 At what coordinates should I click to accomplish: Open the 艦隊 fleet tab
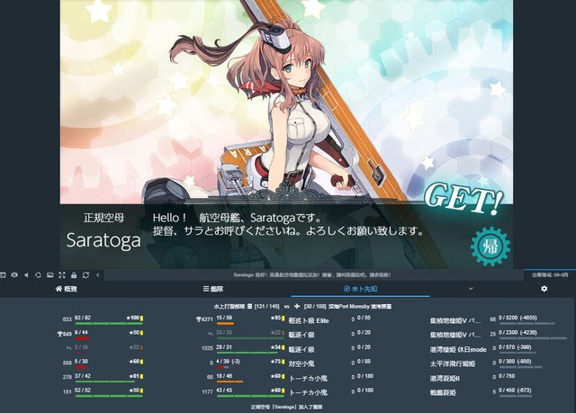213,290
